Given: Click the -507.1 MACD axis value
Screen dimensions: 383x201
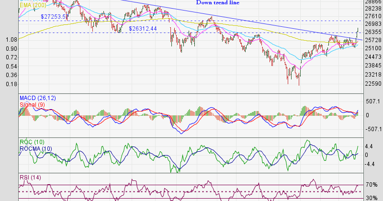Looking at the screenshot, I should (373, 129).
